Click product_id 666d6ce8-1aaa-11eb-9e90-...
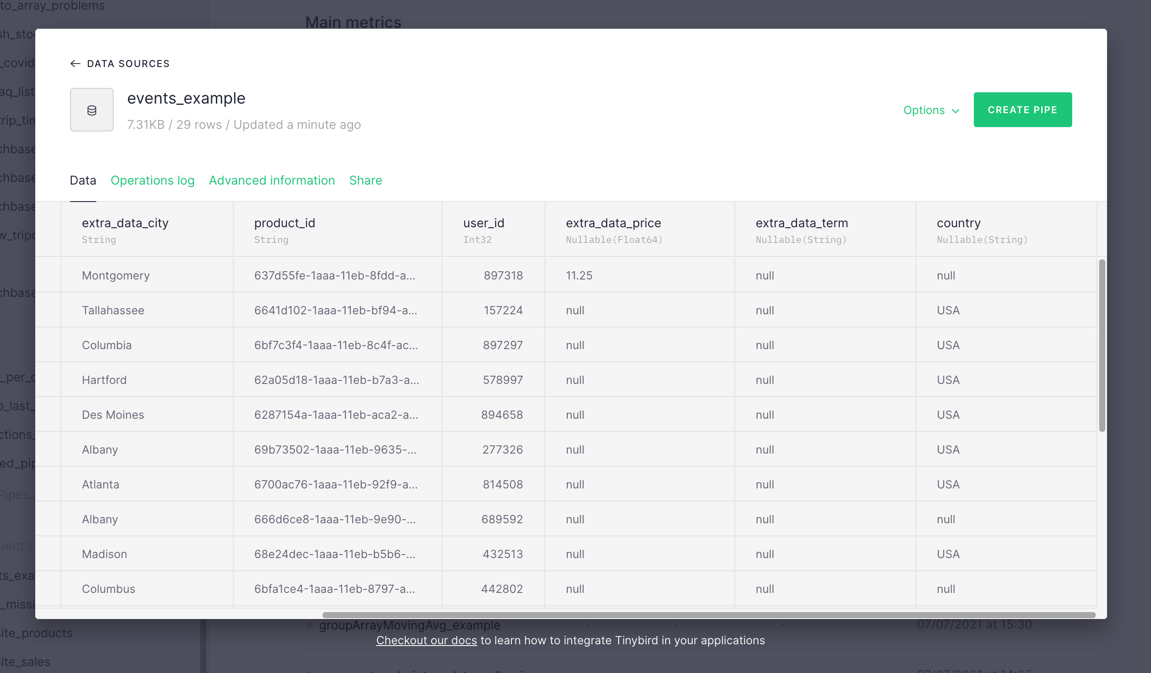The width and height of the screenshot is (1151, 673). (335, 519)
